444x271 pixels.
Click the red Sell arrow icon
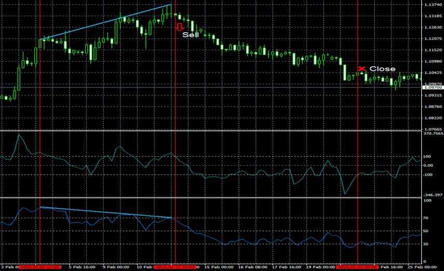pyautogui.click(x=180, y=26)
